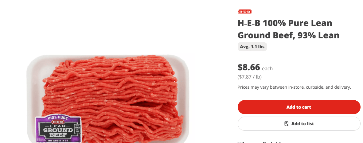363x143 pixels.
Task: Click the list-plus icon in Add to list
Action: pos(286,124)
